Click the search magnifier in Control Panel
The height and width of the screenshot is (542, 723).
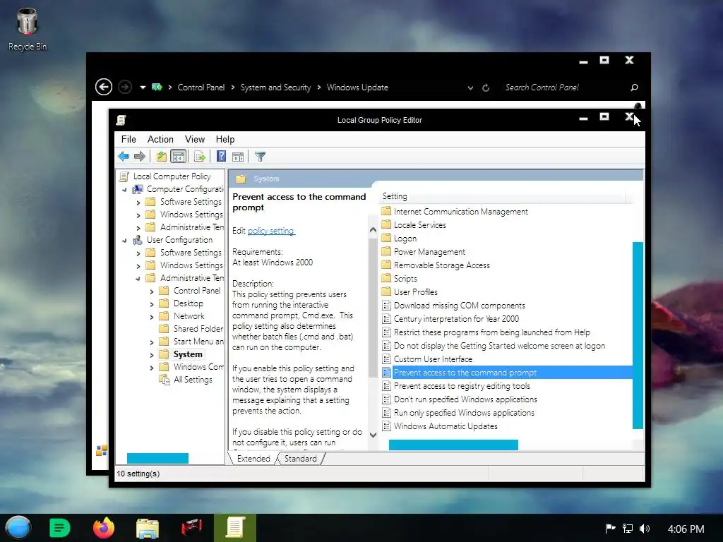point(635,88)
